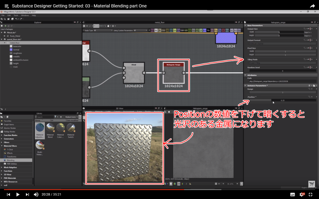Viewport: 319px width, 199px height.
Task: Toggle the Blr node filter chip
Action: (x=160, y=31)
